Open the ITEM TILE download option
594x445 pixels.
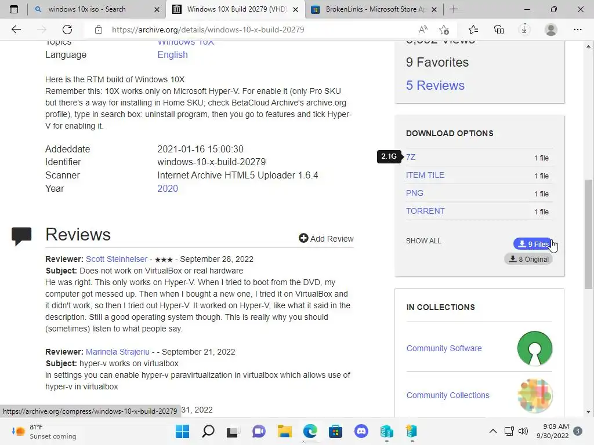pyautogui.click(x=425, y=175)
